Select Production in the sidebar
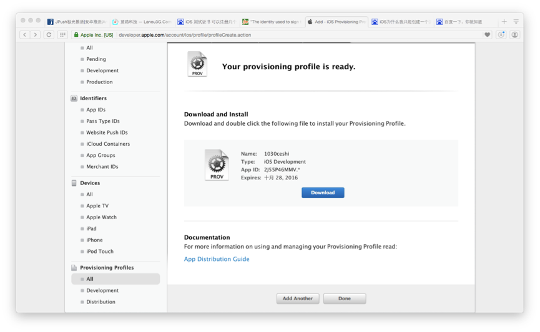Screen dimensions: 540x332 pos(99,82)
